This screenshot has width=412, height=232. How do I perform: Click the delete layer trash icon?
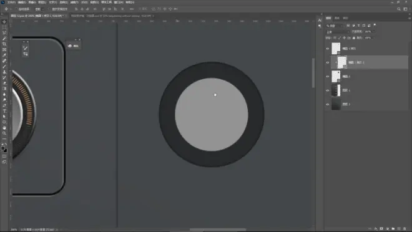405,229
